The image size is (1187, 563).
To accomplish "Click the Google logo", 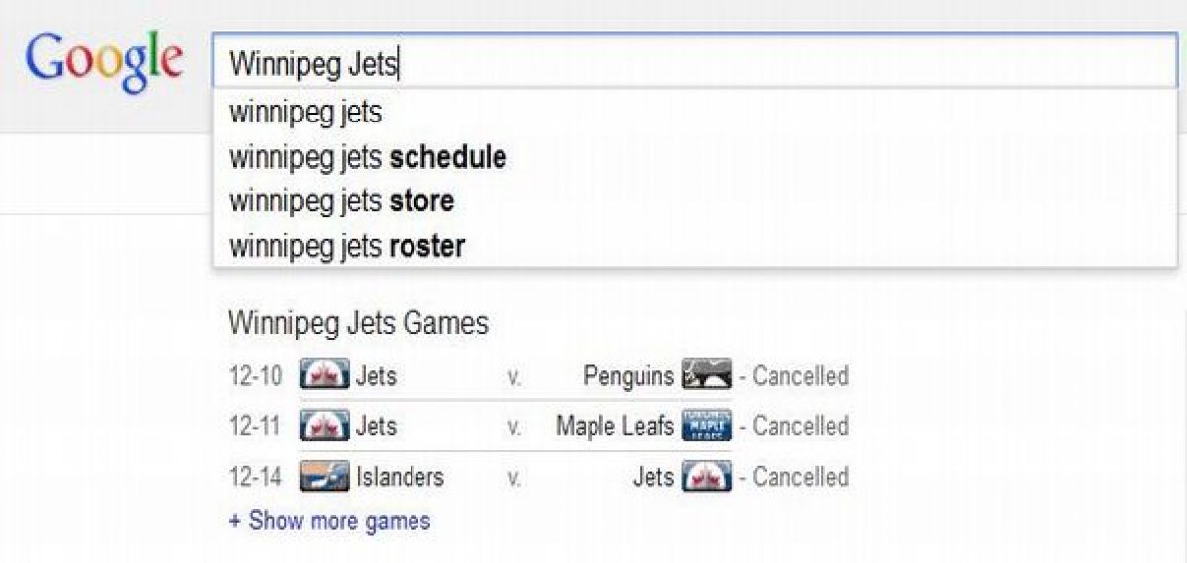I will 104,61.
